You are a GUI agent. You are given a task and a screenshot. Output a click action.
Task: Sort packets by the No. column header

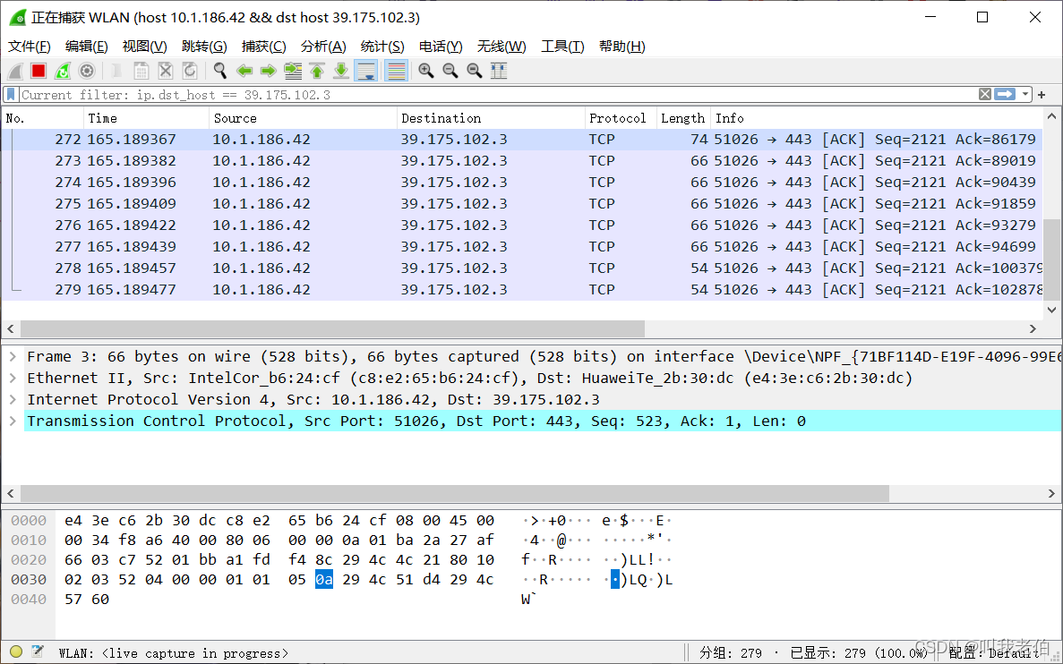click(43, 118)
